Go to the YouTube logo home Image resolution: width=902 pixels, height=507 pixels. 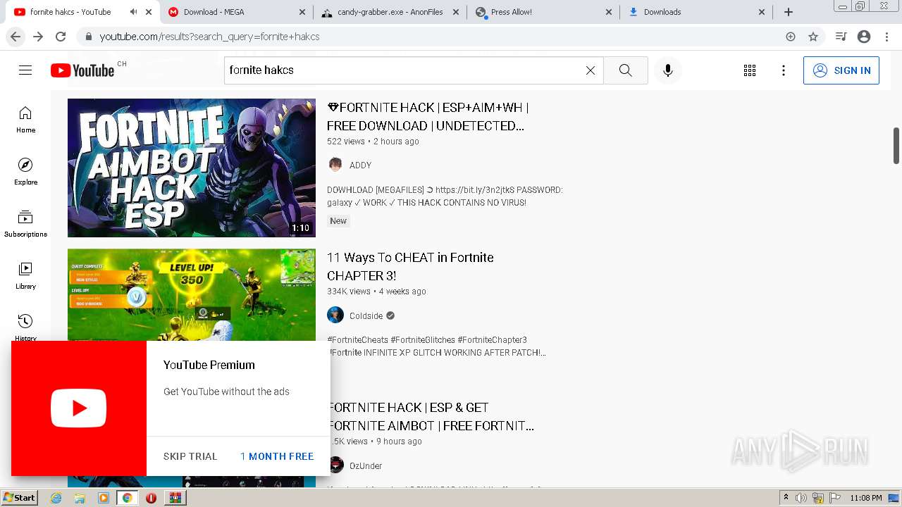coord(82,70)
